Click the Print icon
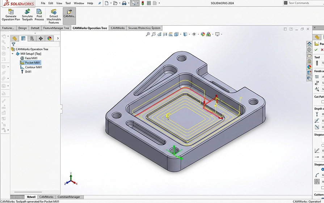This screenshot has height=203, width=324. point(124,3)
